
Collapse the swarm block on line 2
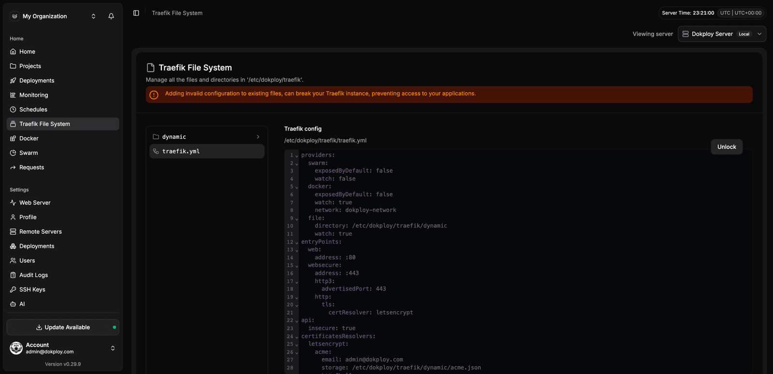coord(297,164)
